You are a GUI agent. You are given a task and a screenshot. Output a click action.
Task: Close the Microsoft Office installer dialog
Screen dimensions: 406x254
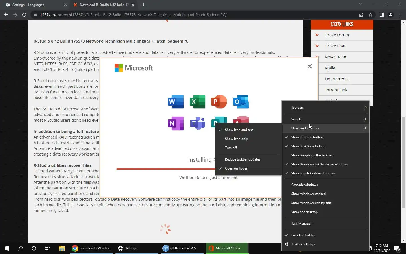[309, 66]
